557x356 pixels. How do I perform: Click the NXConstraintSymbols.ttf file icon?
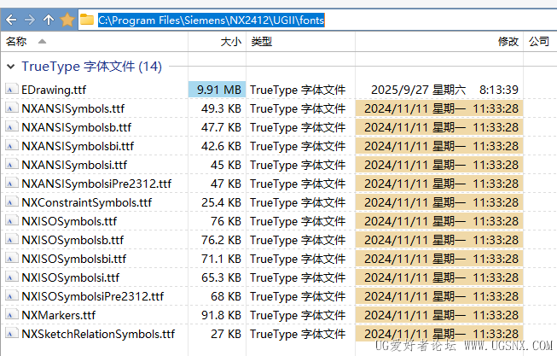(x=11, y=202)
